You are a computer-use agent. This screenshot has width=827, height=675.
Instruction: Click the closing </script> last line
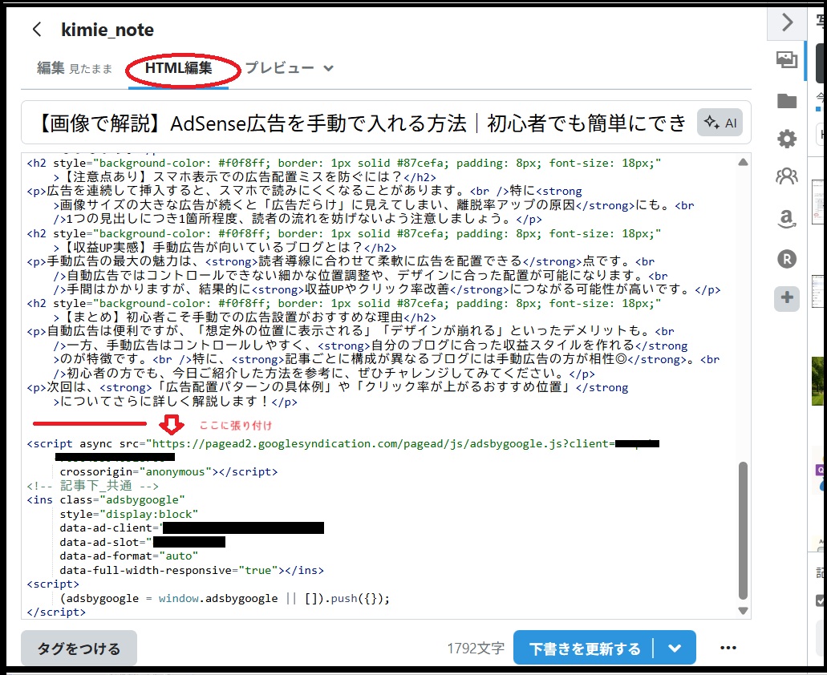(56, 612)
